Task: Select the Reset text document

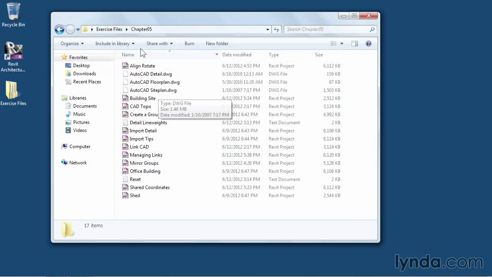Action: pos(135,179)
